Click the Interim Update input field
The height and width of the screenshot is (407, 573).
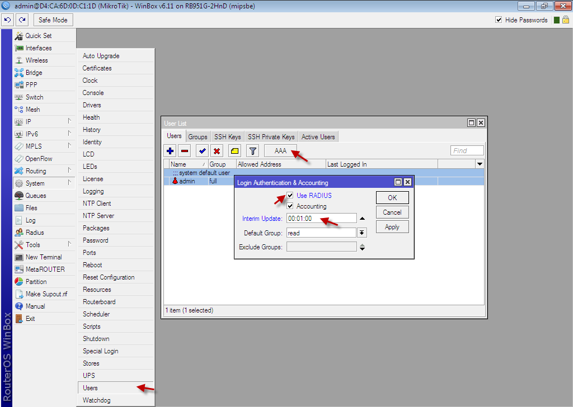click(x=321, y=218)
